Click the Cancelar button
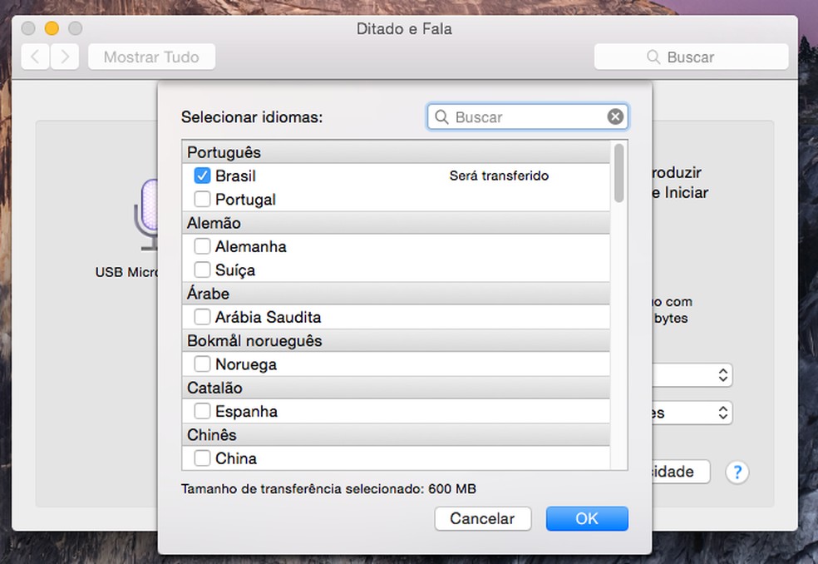Viewport: 818px width, 564px height. tap(482, 518)
